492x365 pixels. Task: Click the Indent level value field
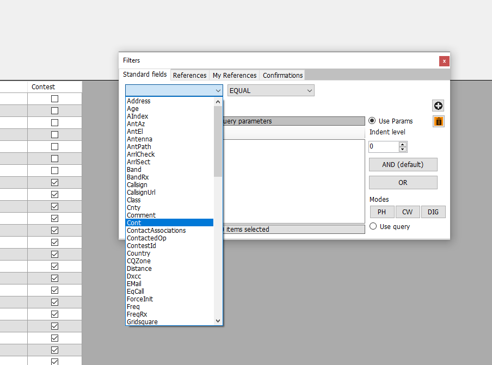coord(384,146)
